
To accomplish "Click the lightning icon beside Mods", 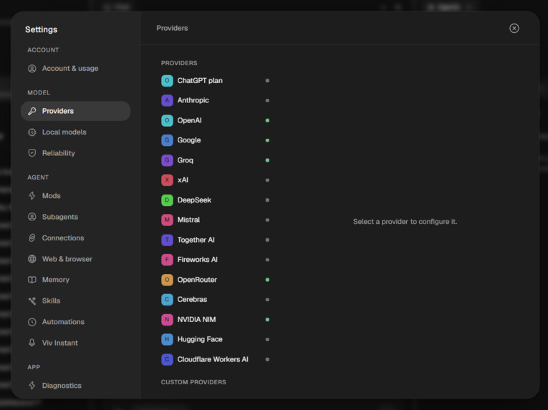I will coord(32,195).
